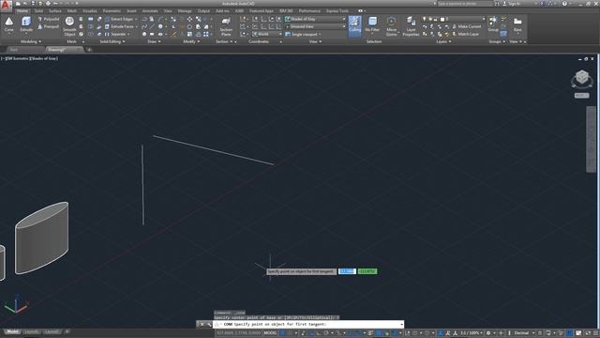Open the Express Tools ribbon tab
600x338 pixels.
pyautogui.click(x=337, y=10)
